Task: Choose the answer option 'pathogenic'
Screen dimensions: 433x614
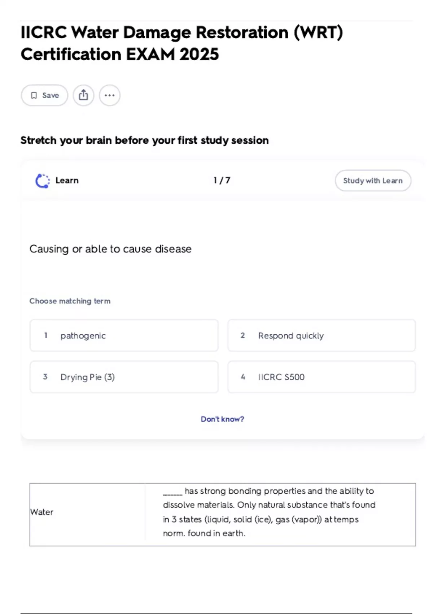Action: click(x=124, y=336)
